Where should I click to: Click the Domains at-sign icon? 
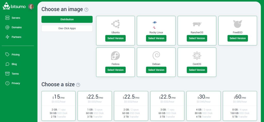7,27
